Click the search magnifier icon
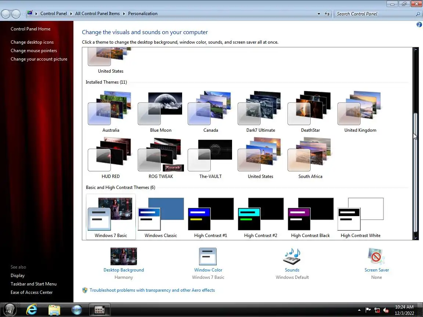Screen dimensions: 423x317 point(418,14)
